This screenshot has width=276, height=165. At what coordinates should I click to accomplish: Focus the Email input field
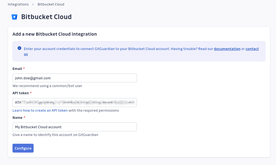[x=75, y=78]
